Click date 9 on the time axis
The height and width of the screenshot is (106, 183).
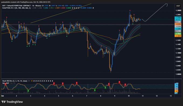[115, 96]
